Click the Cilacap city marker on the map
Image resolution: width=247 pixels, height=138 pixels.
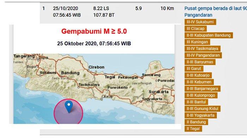pos(102,99)
